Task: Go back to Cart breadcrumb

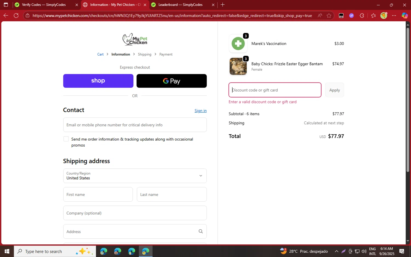Action: click(x=100, y=54)
